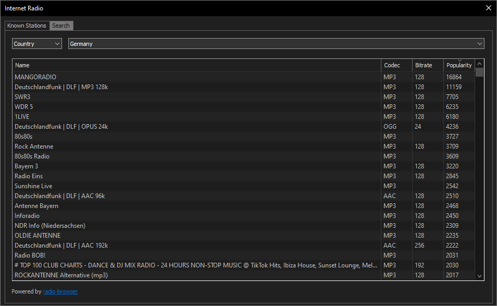This screenshot has height=306, width=497.
Task: Sort list by Codec column
Action: tap(396, 65)
